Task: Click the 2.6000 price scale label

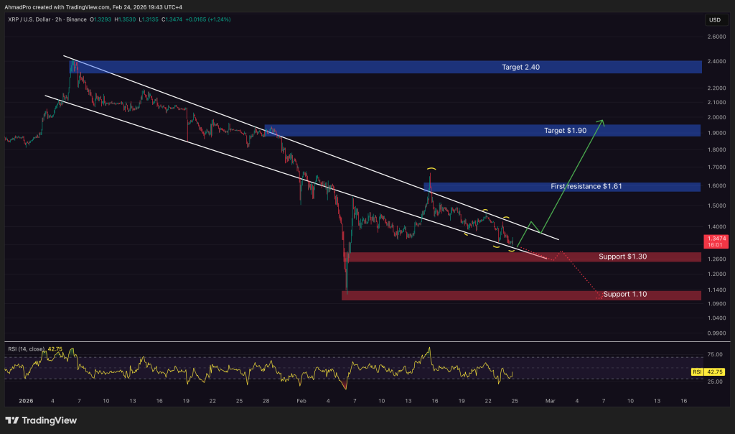Action: pos(714,38)
